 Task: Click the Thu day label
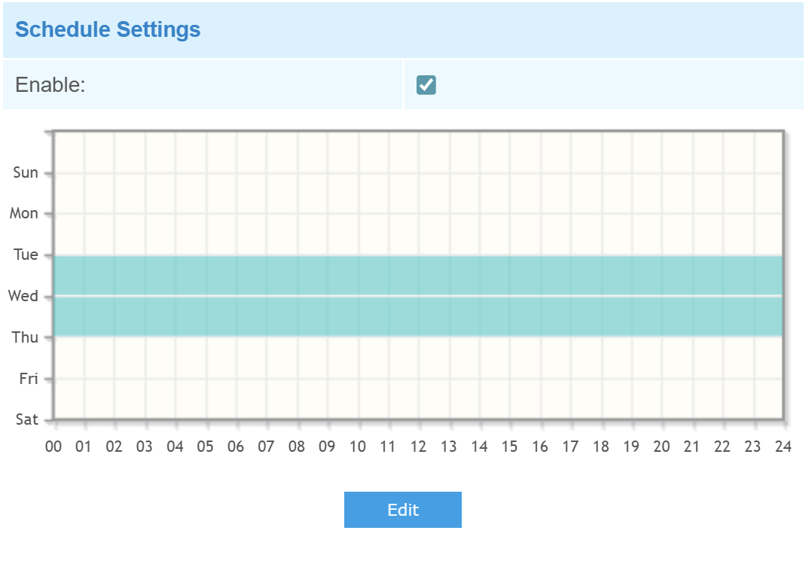point(25,337)
